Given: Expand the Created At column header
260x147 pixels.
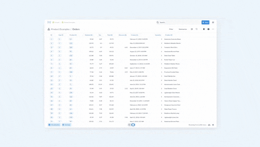Looking at the screenshot, I should pos(134,35).
